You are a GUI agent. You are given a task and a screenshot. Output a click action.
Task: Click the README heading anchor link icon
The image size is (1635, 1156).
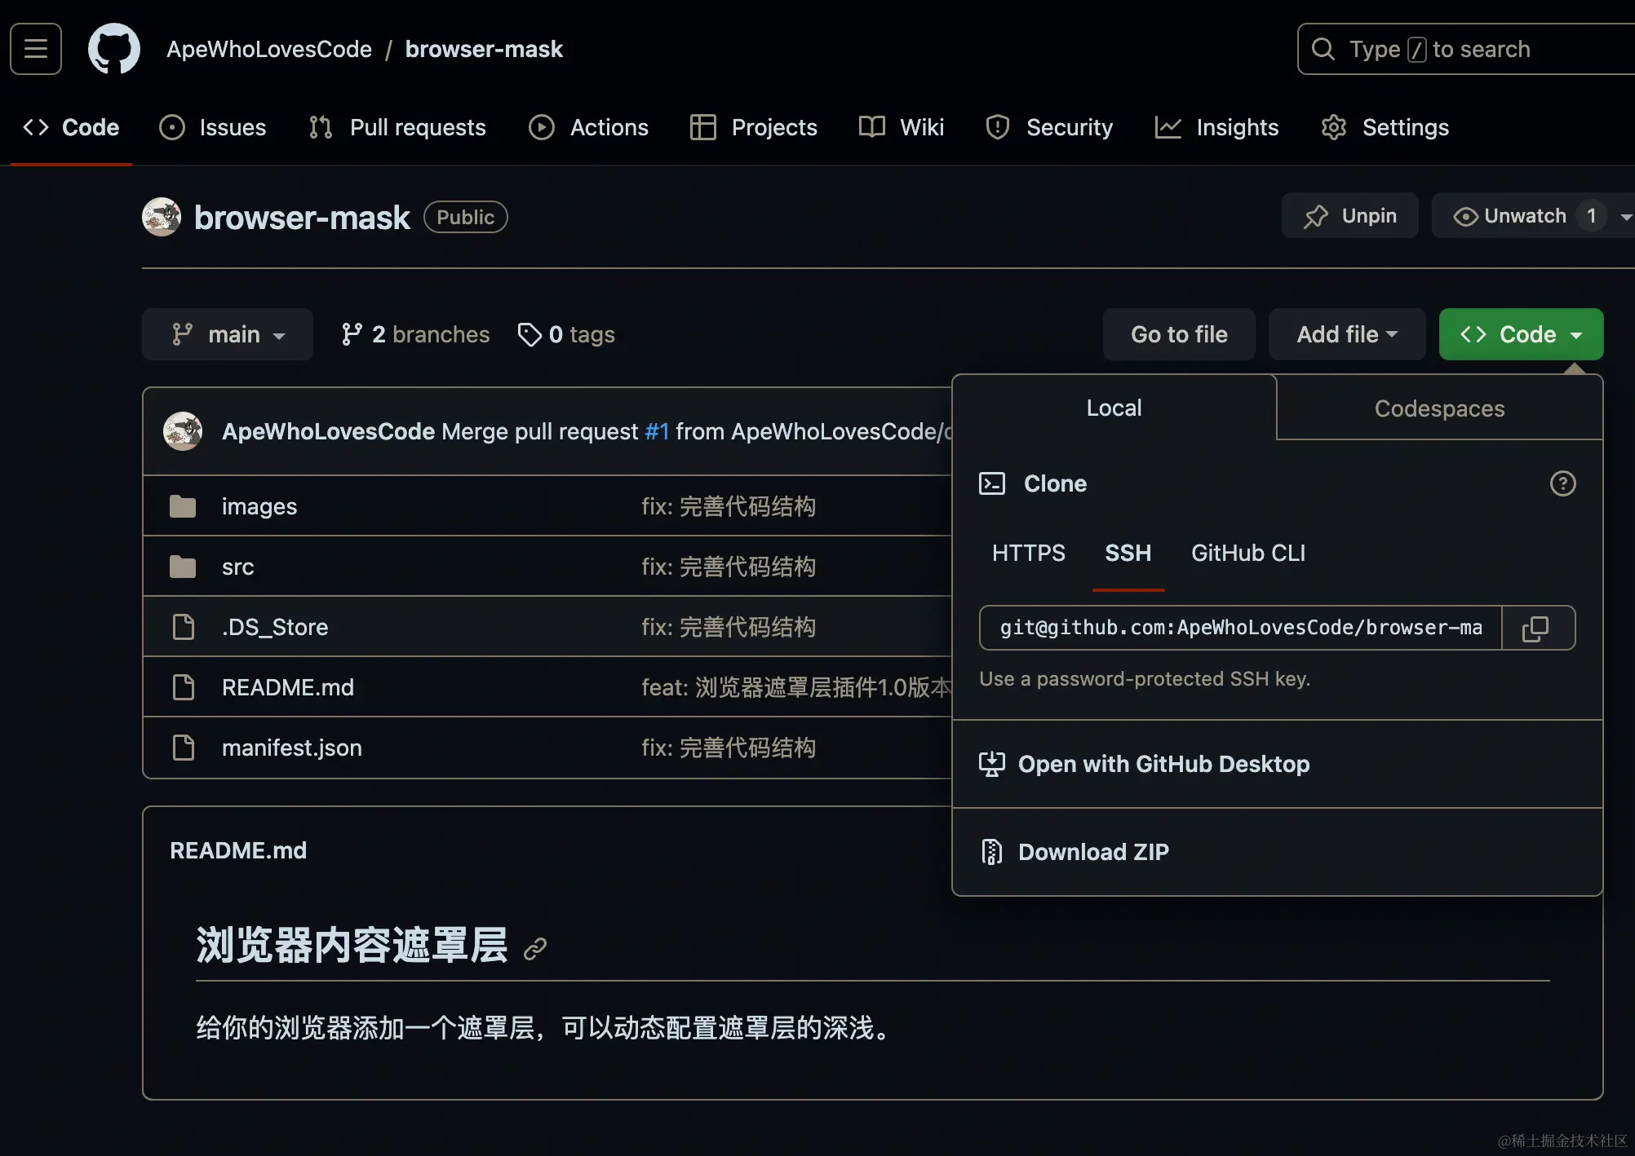click(x=535, y=948)
